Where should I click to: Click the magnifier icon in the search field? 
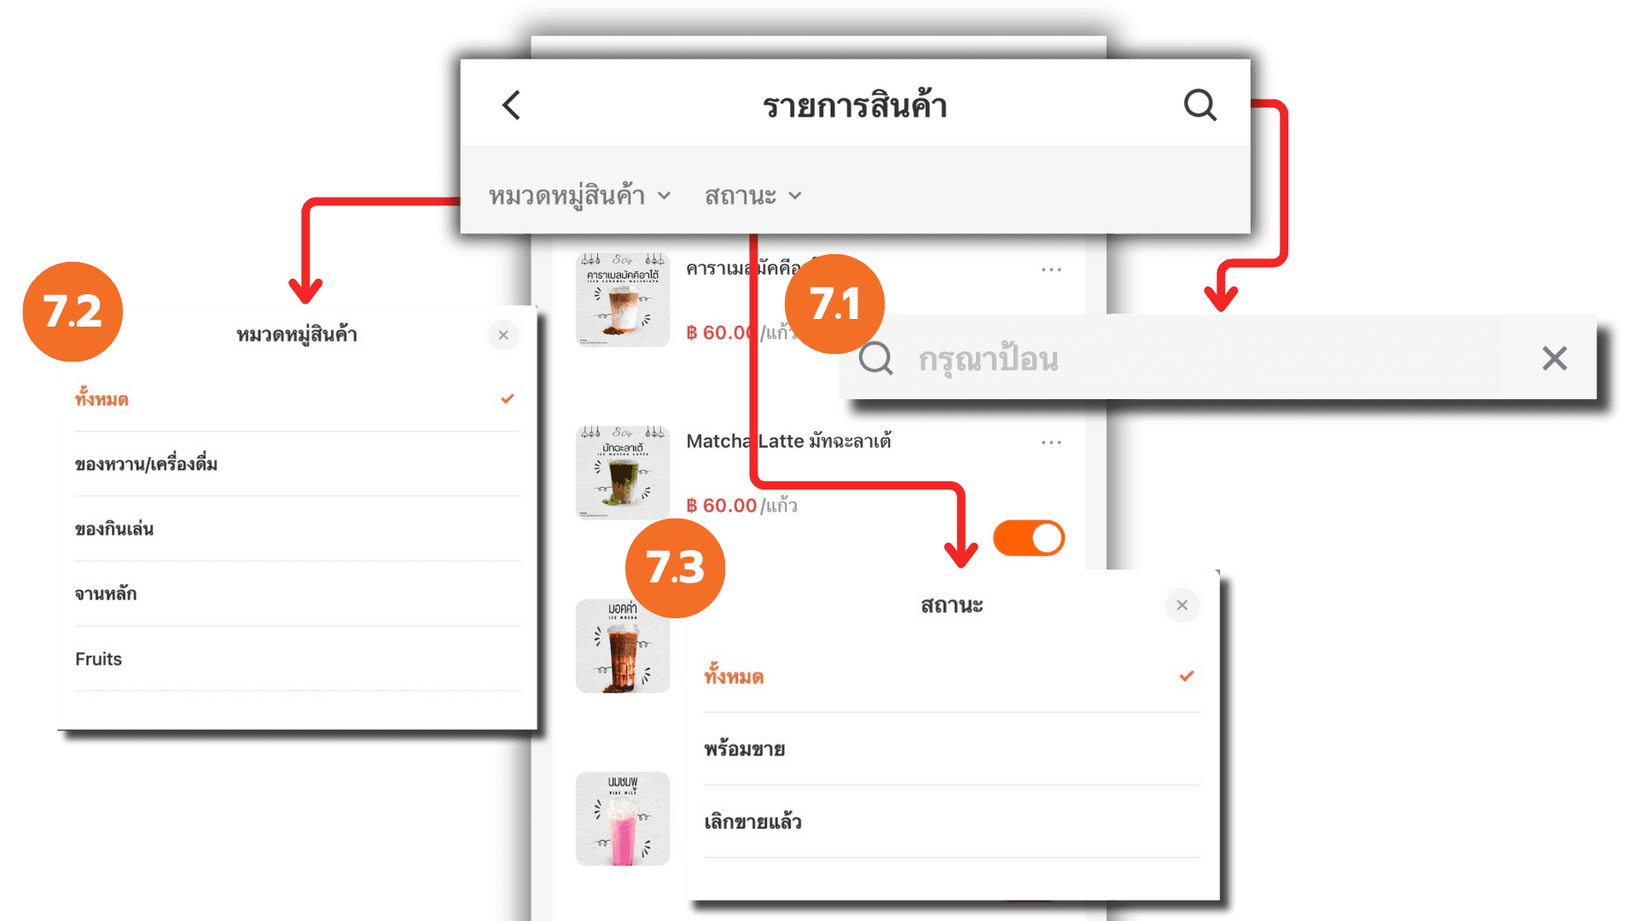point(876,359)
